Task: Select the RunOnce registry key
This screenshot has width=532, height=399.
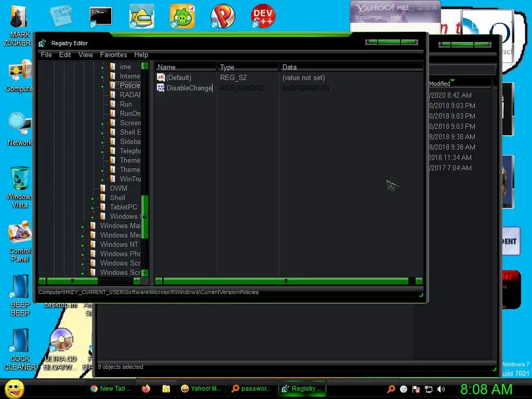Action: 130,113
